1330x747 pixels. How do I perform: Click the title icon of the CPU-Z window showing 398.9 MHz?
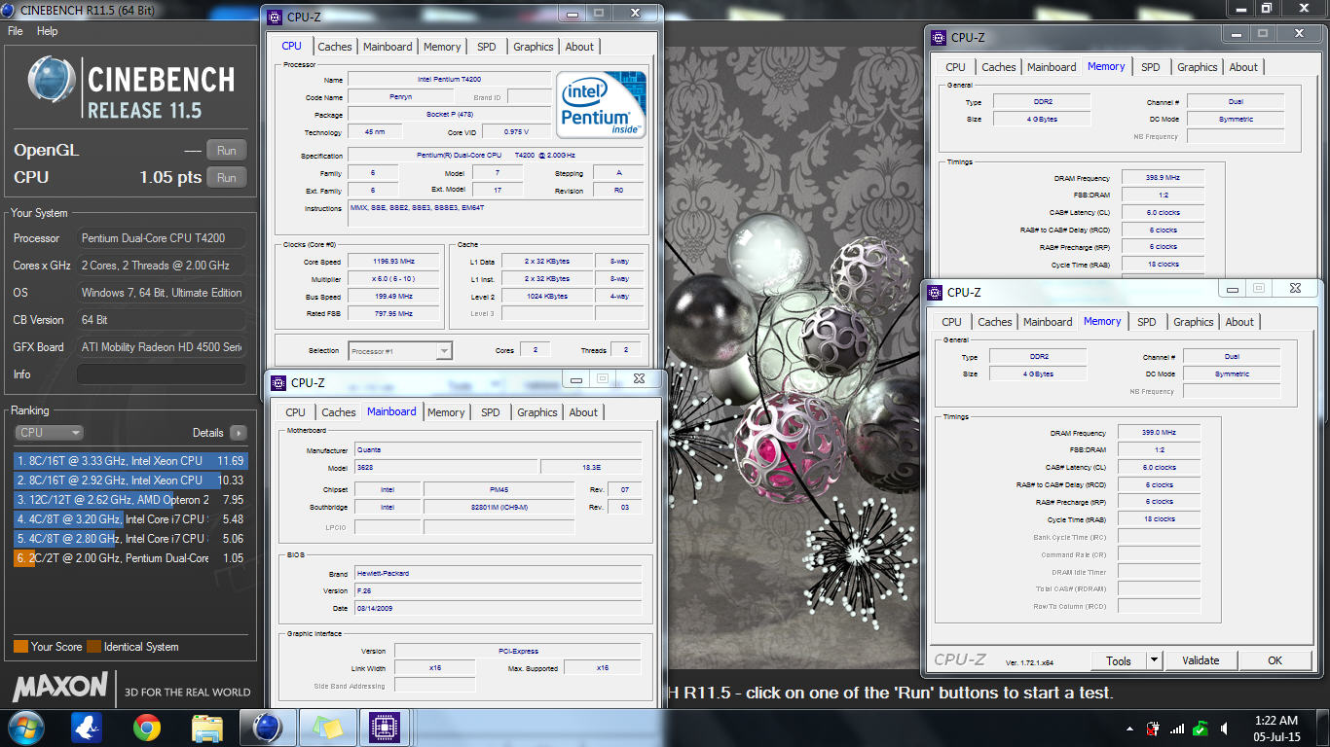[x=940, y=38]
